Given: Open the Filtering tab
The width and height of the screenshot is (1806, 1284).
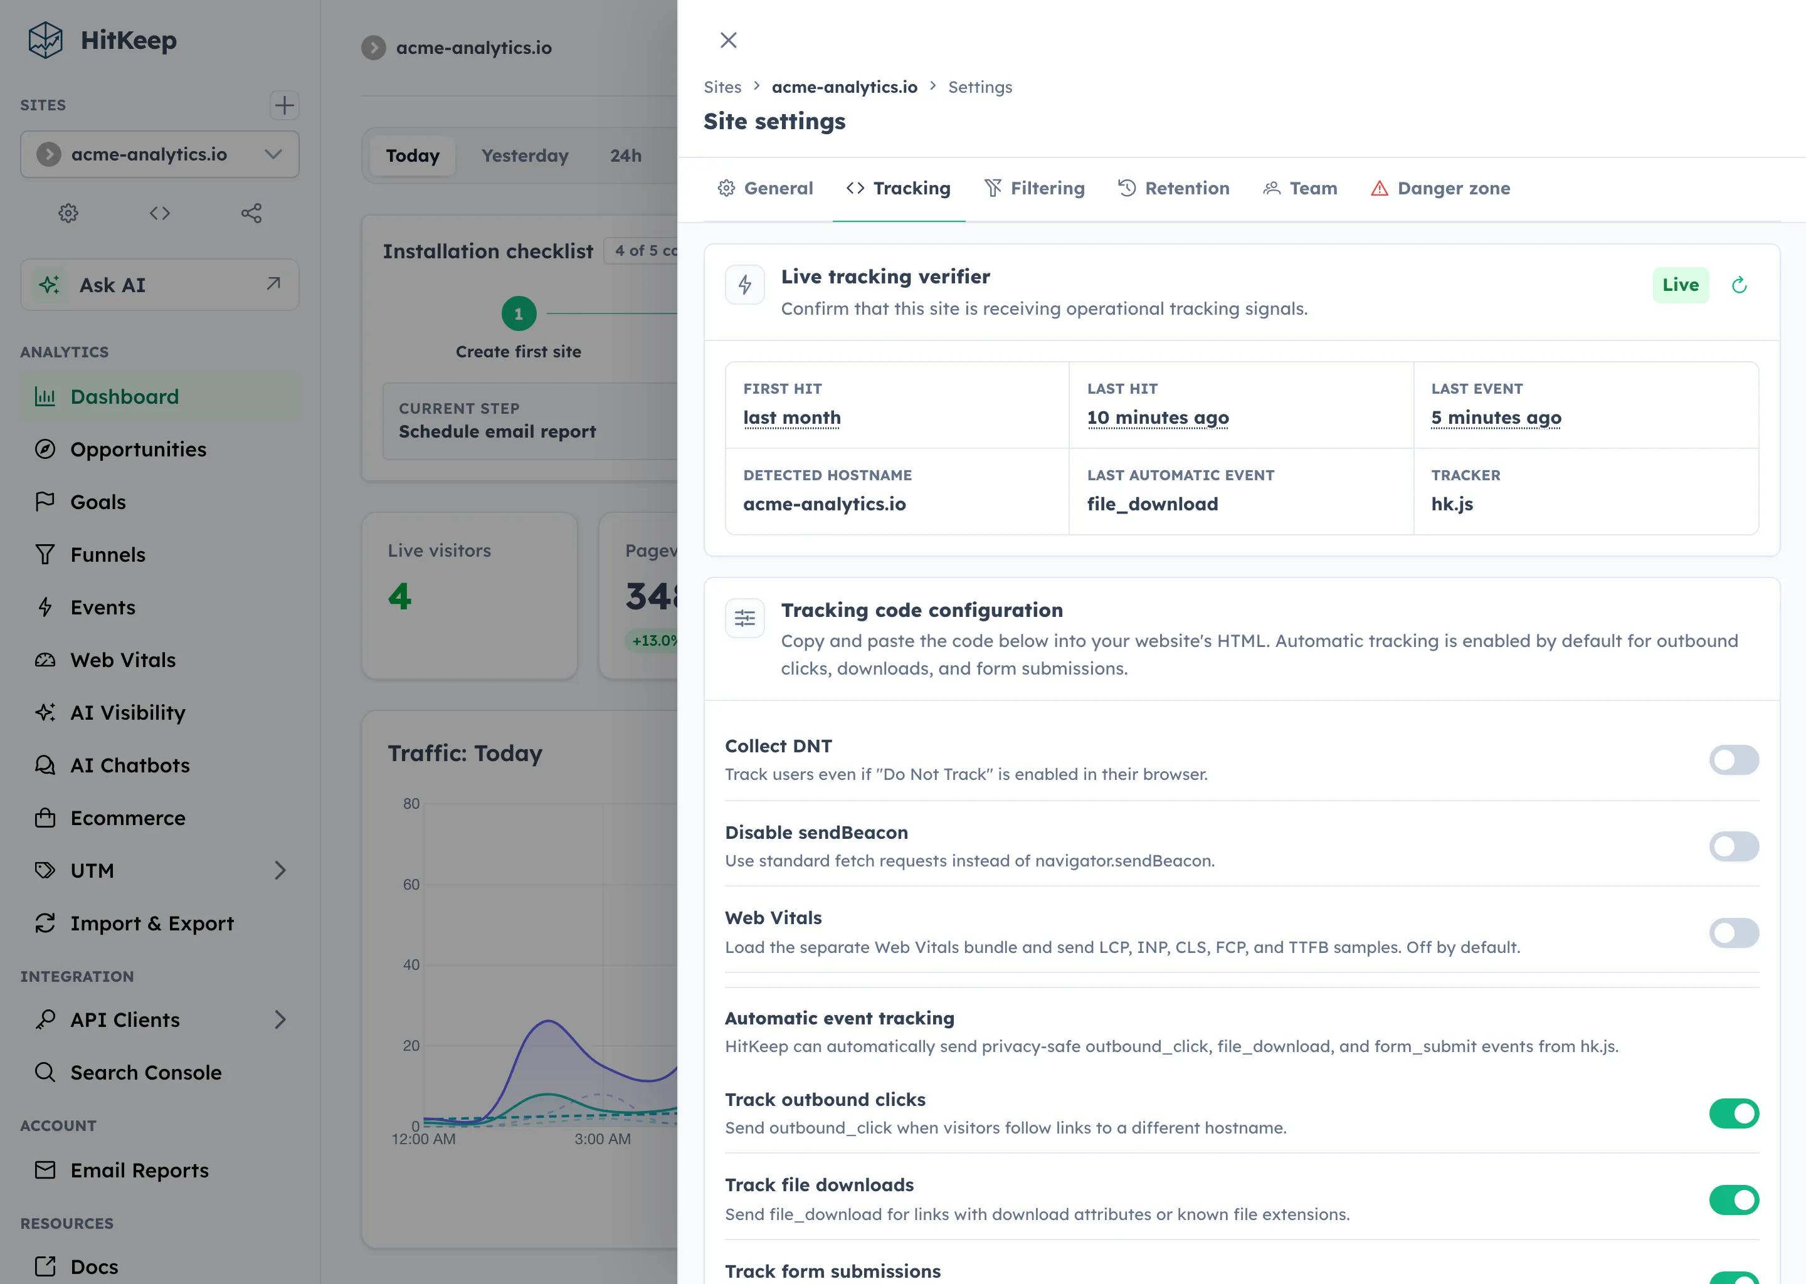Looking at the screenshot, I should [x=1034, y=188].
